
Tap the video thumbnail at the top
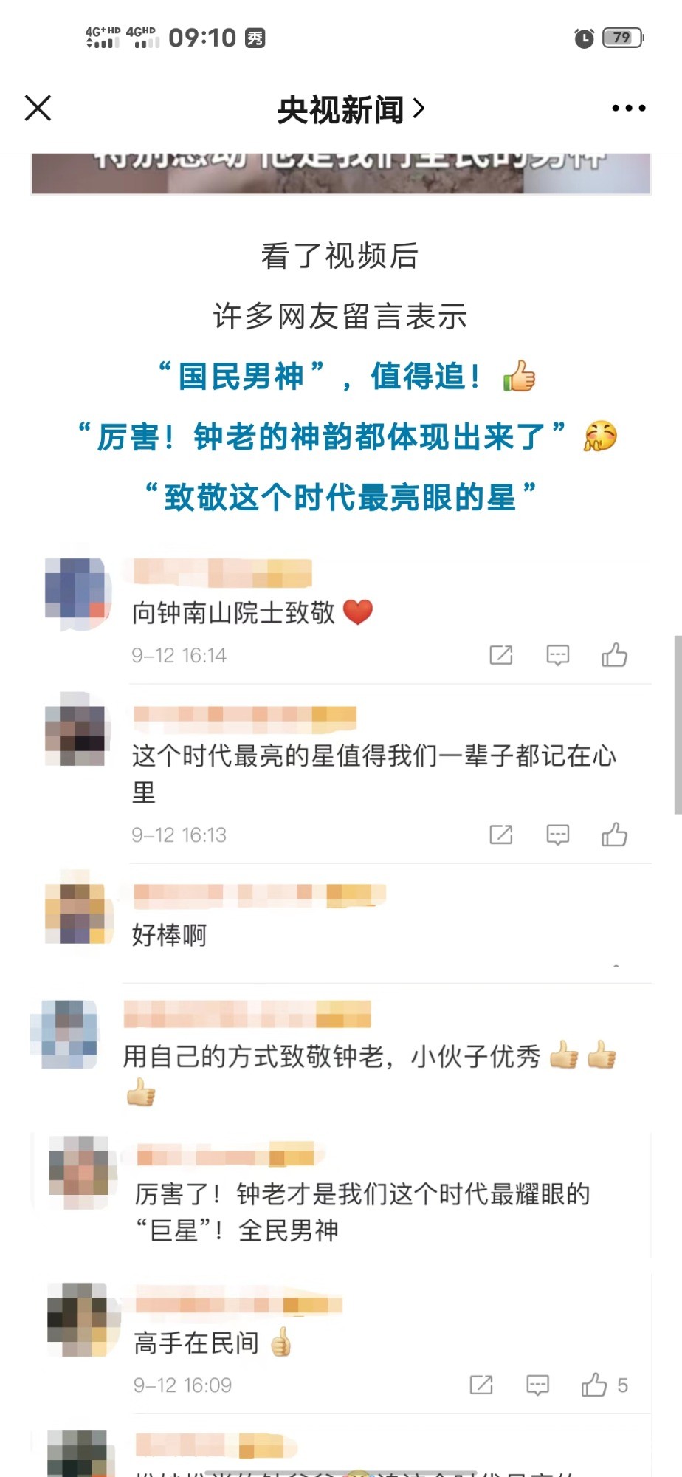click(x=340, y=174)
